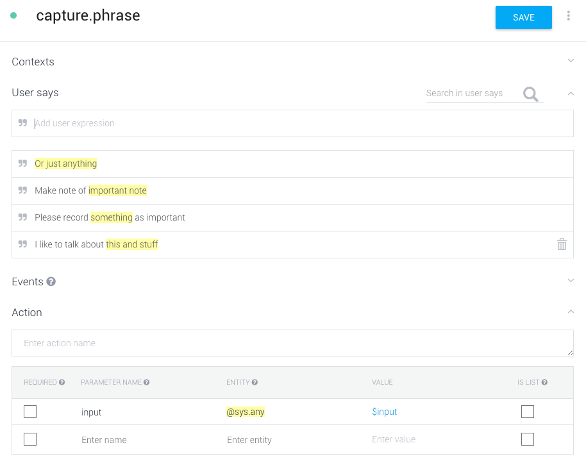The height and width of the screenshot is (461, 586).
Task: Click help icon next to Required column
Action: [62, 383]
